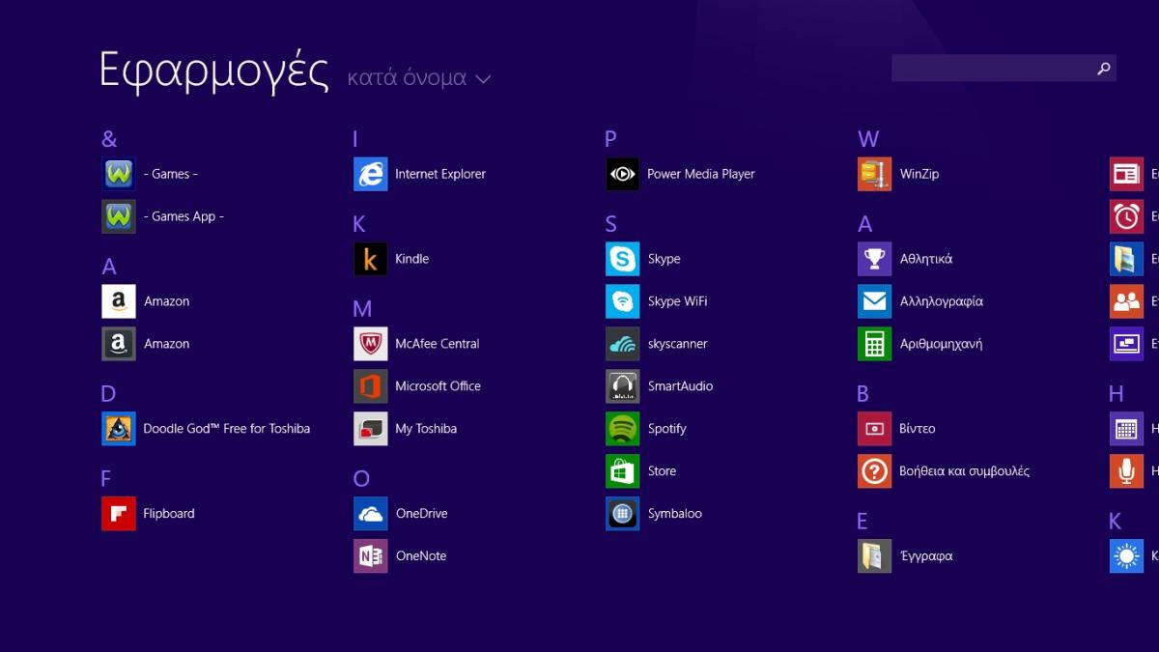Image resolution: width=1159 pixels, height=652 pixels.
Task: Click the D group letter header
Action: tap(108, 393)
